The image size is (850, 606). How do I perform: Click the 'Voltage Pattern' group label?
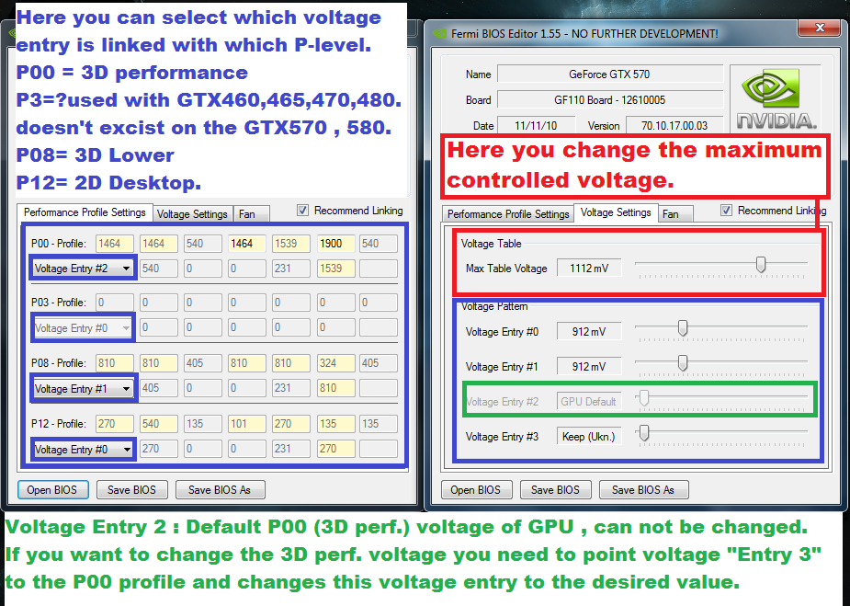(494, 306)
